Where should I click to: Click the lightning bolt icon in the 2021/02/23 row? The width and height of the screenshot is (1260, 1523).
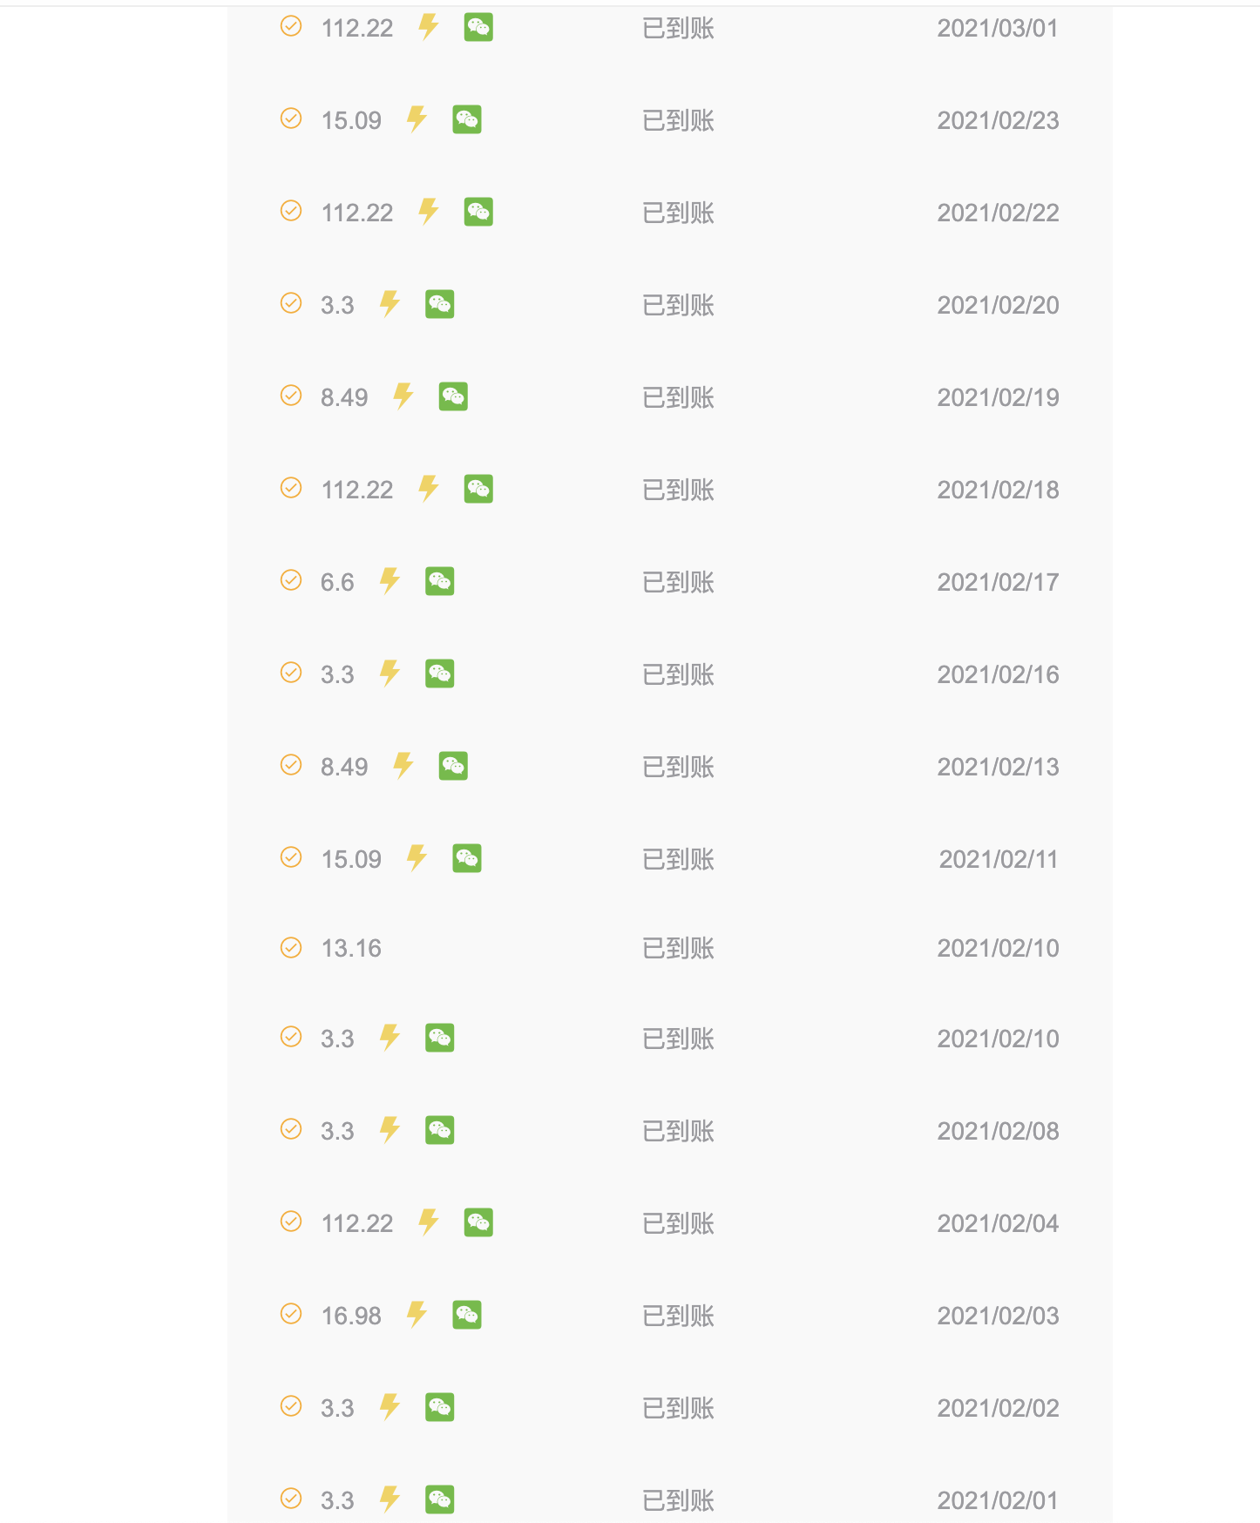pyautogui.click(x=417, y=119)
